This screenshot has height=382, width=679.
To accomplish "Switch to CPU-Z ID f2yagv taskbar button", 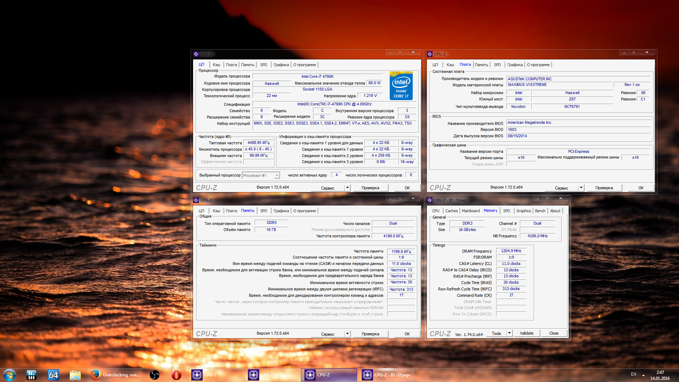I will (x=387, y=375).
